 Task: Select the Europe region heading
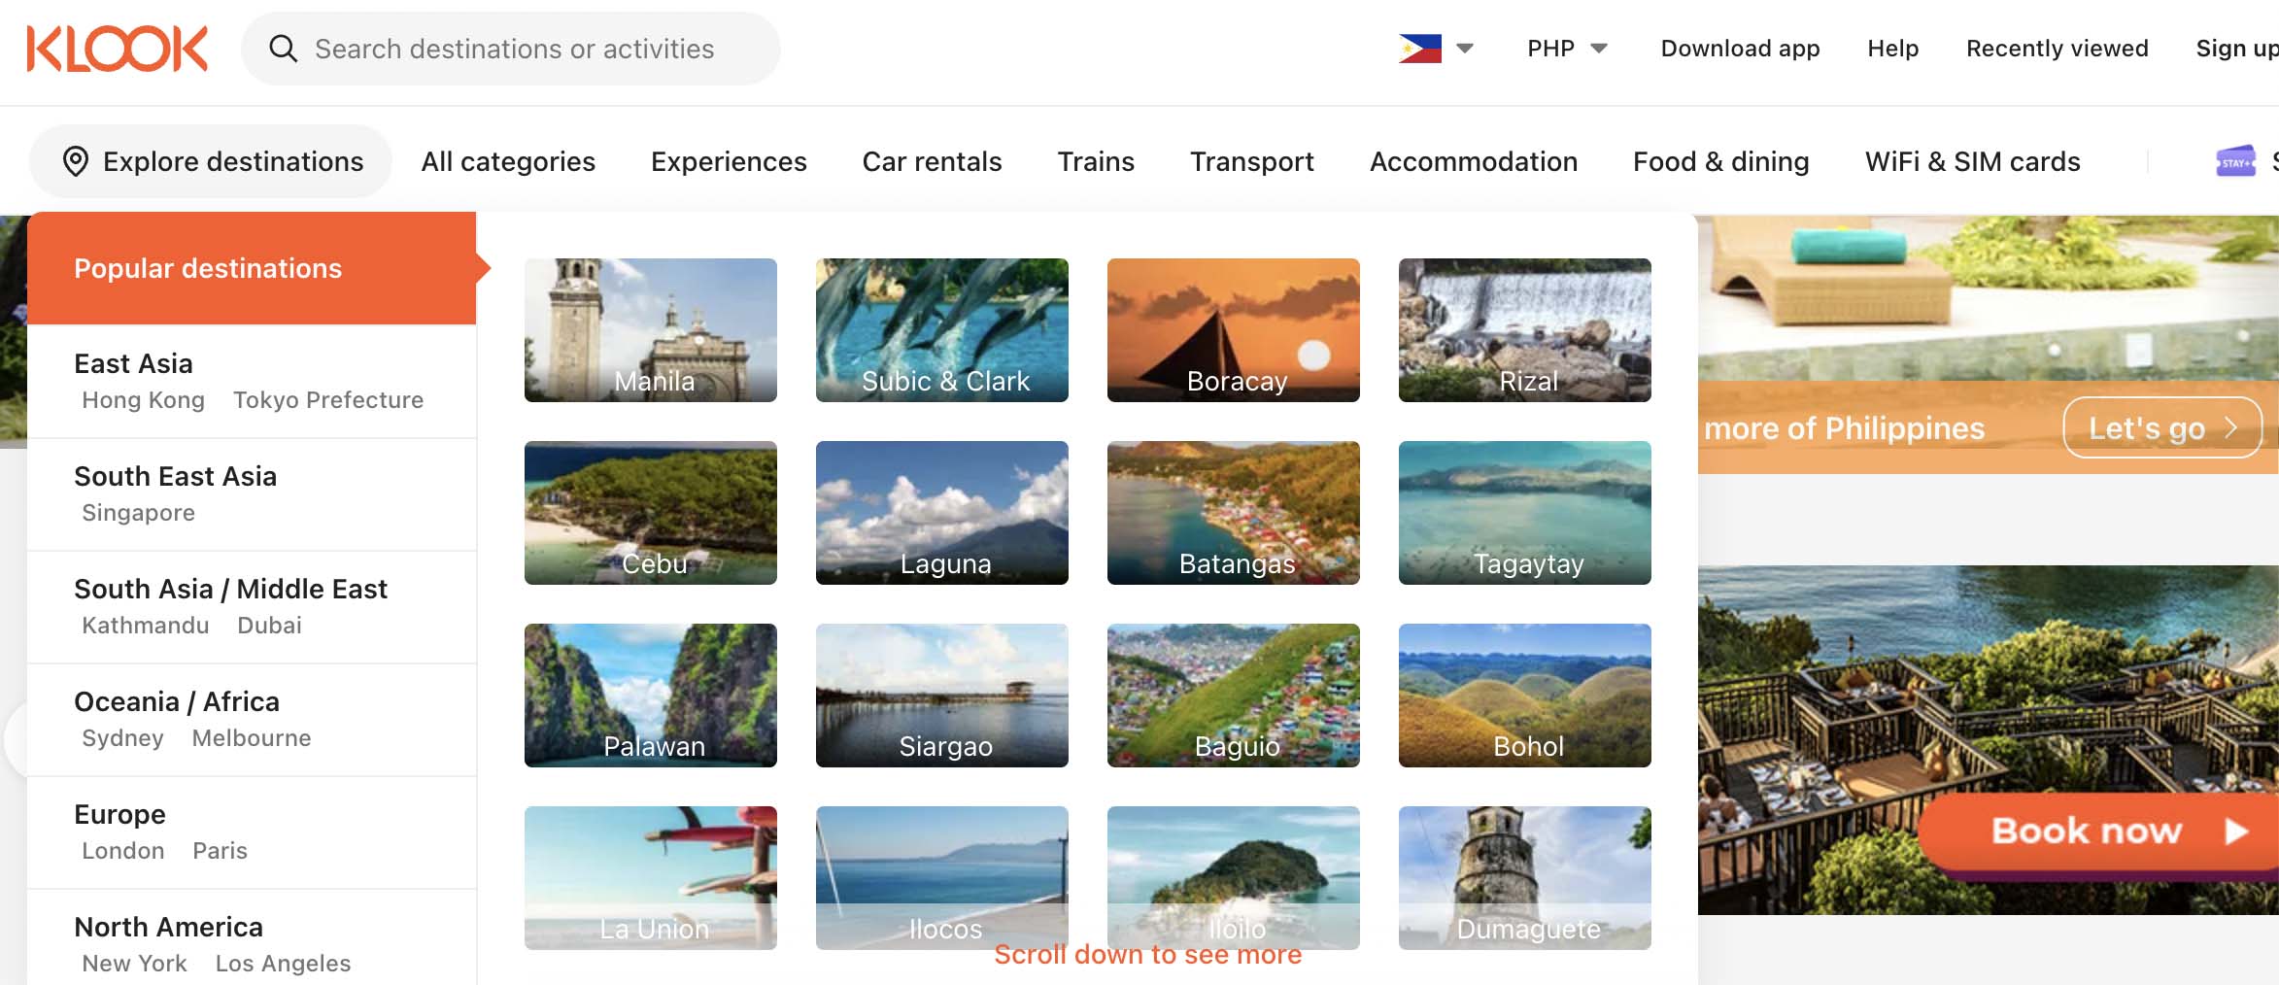click(x=119, y=814)
